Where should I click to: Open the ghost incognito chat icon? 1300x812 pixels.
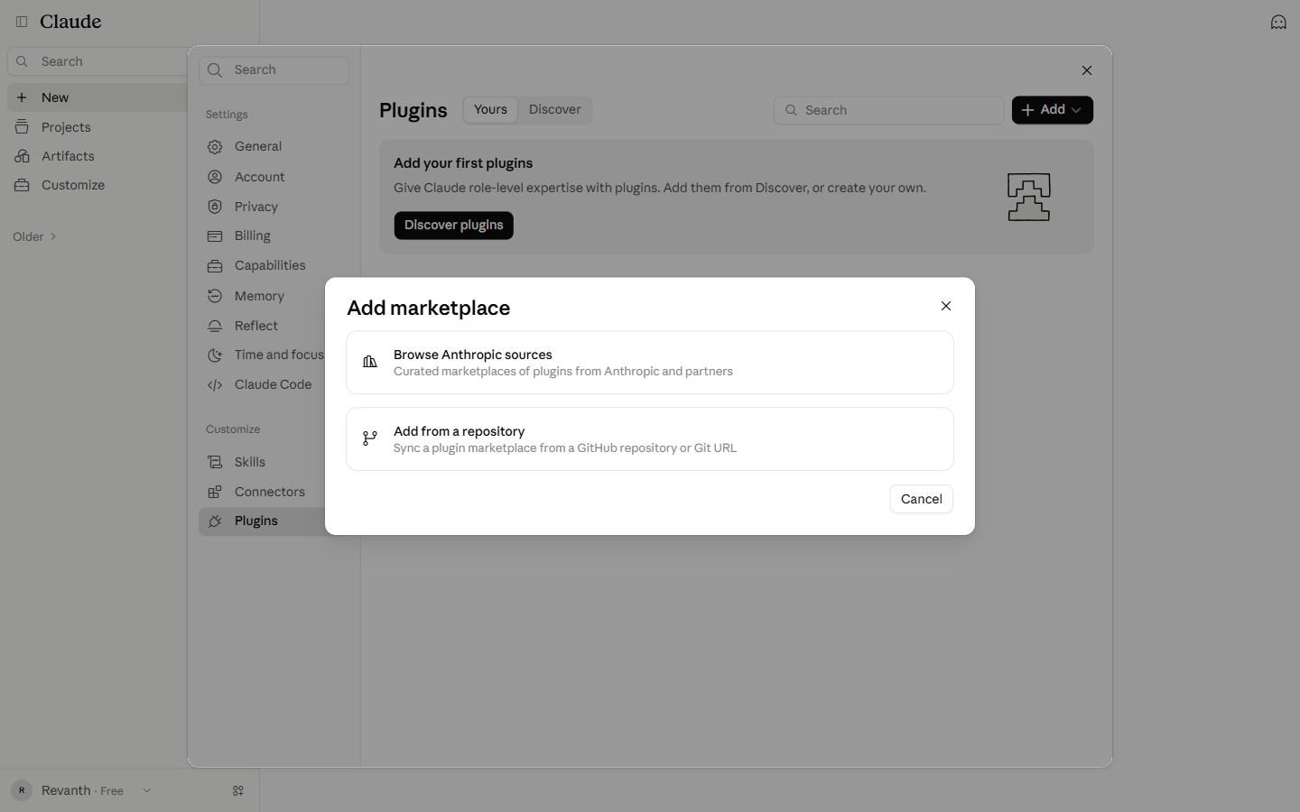pyautogui.click(x=1278, y=22)
